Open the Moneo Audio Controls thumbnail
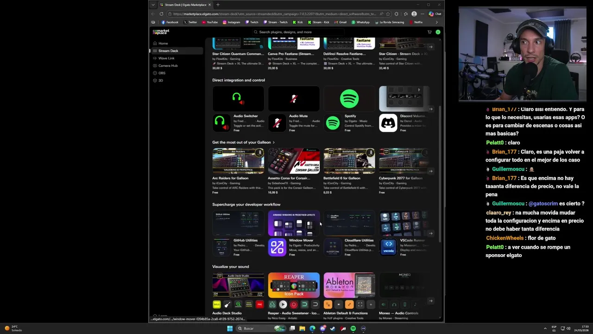 404,285
